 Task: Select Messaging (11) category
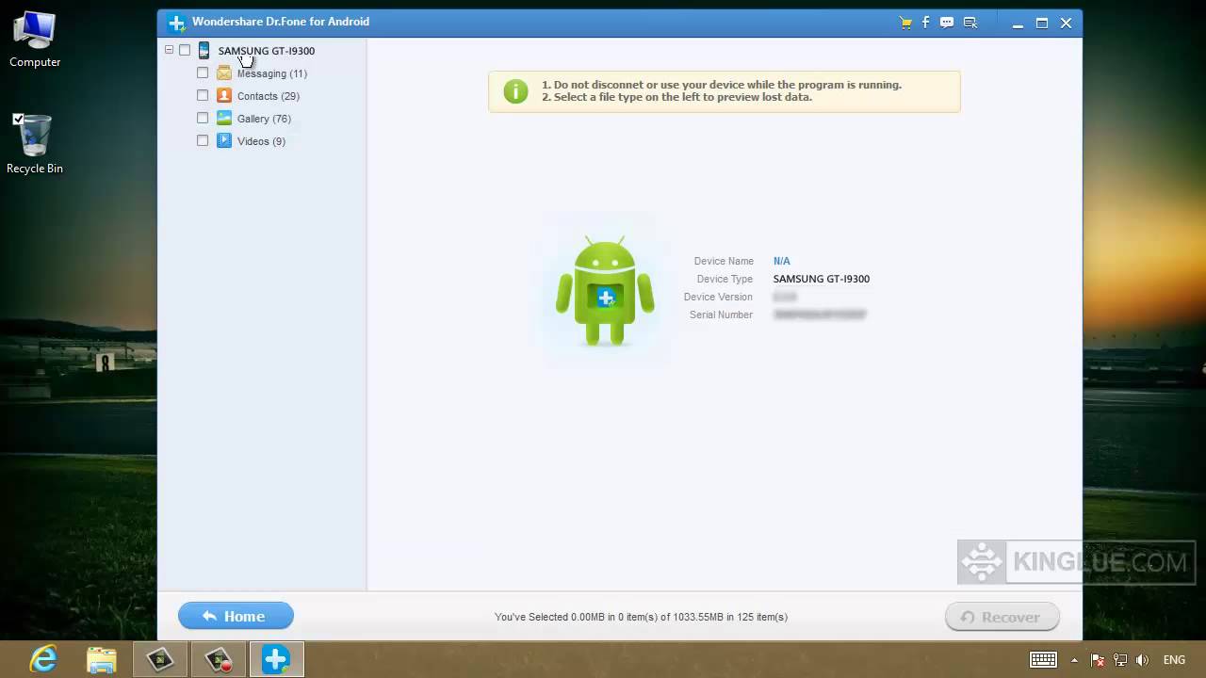point(272,73)
